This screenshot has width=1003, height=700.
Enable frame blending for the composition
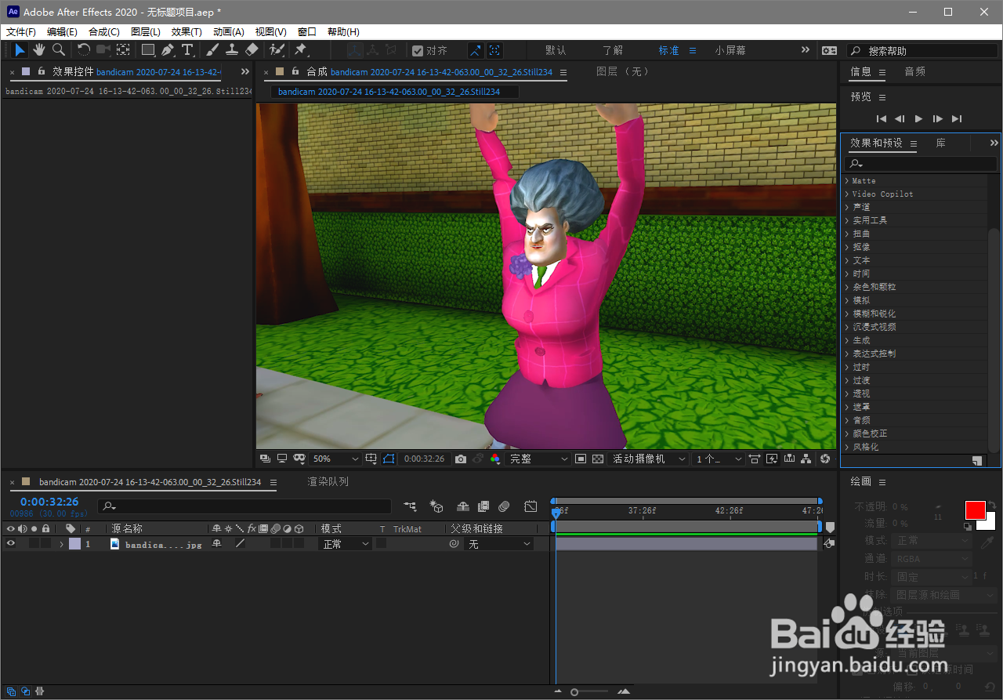[x=483, y=507]
